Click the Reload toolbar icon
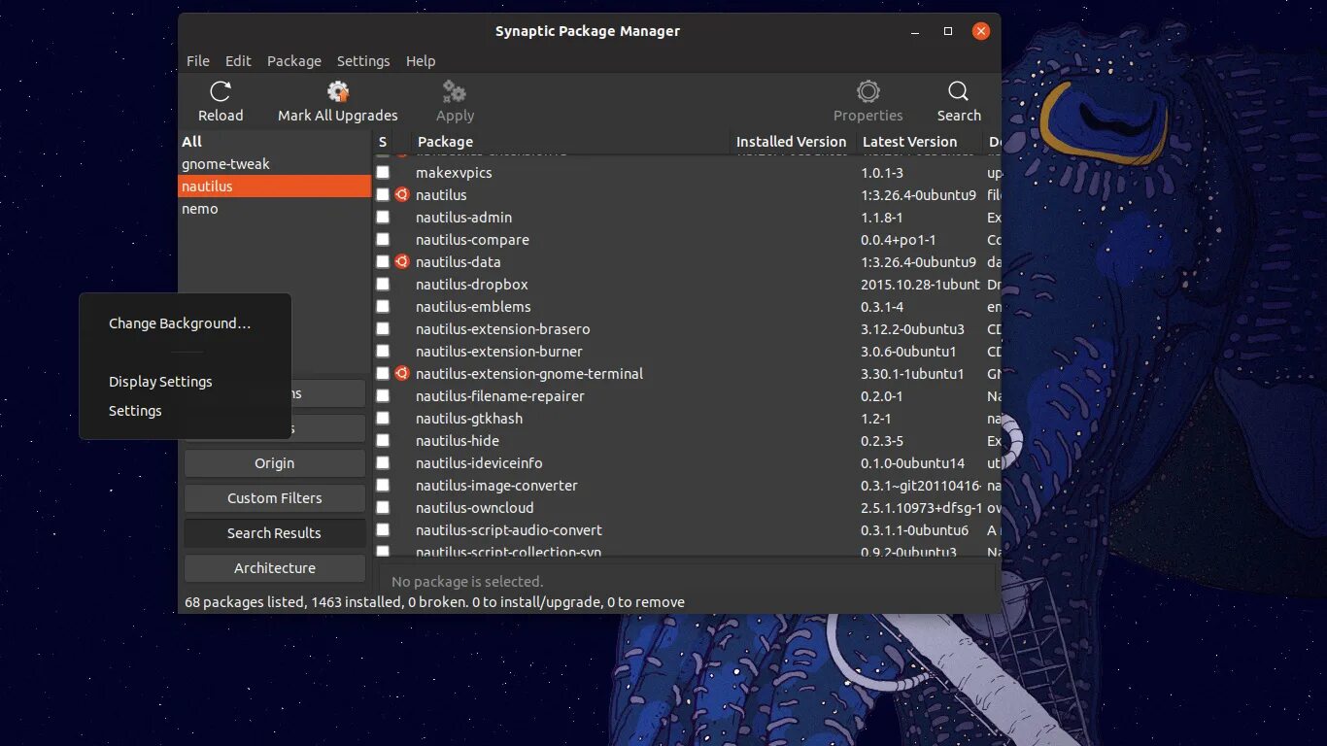Viewport: 1327px width, 746px height. 221,92
